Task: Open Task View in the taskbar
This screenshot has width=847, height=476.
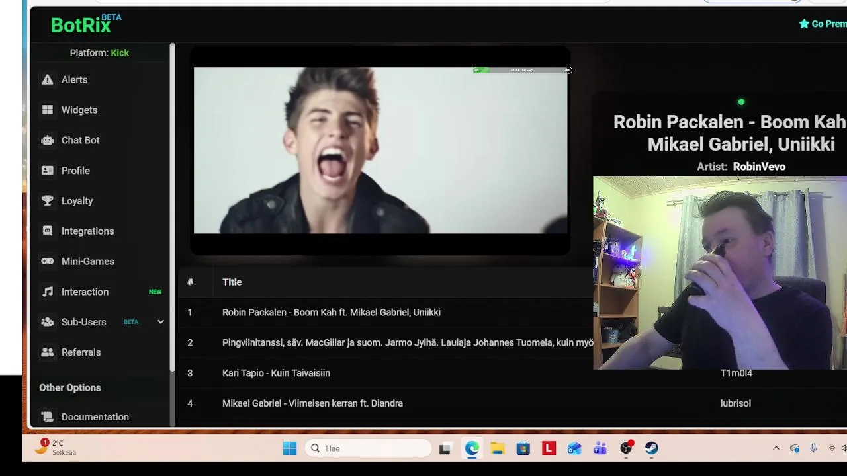Action: coord(445,448)
